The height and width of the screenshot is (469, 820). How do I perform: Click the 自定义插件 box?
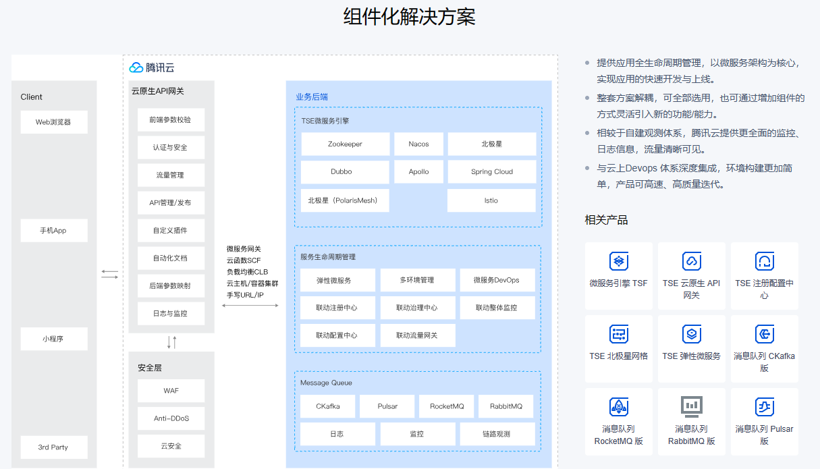coord(171,230)
